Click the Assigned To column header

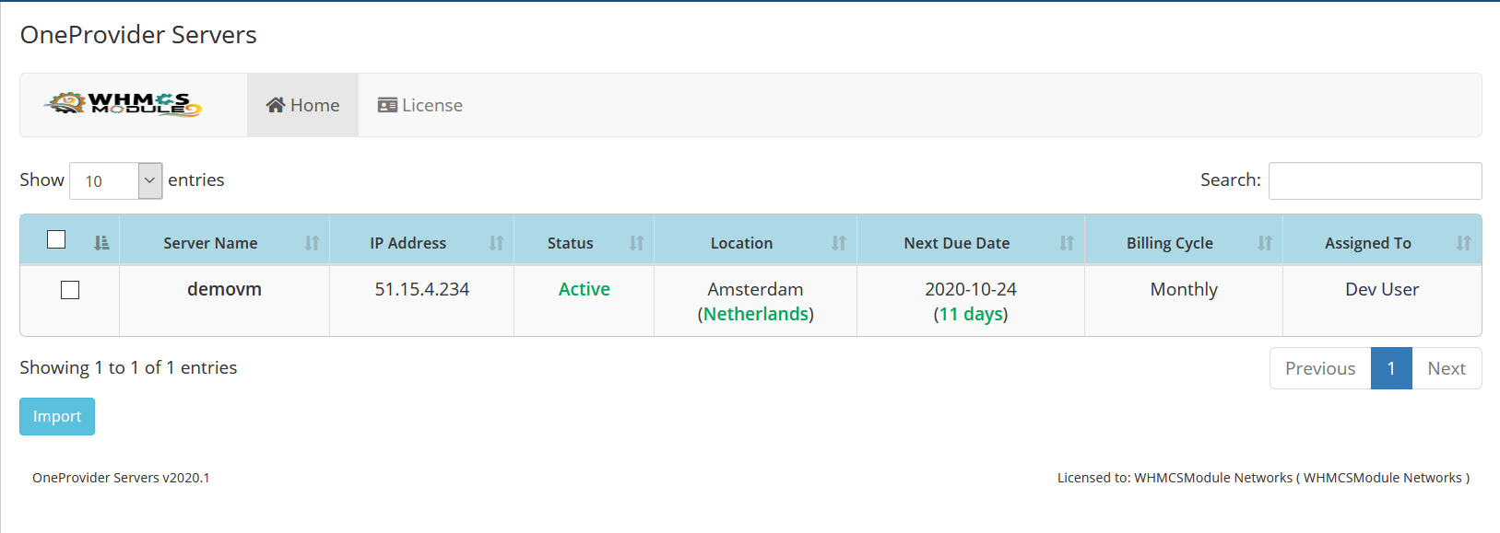(1382, 240)
